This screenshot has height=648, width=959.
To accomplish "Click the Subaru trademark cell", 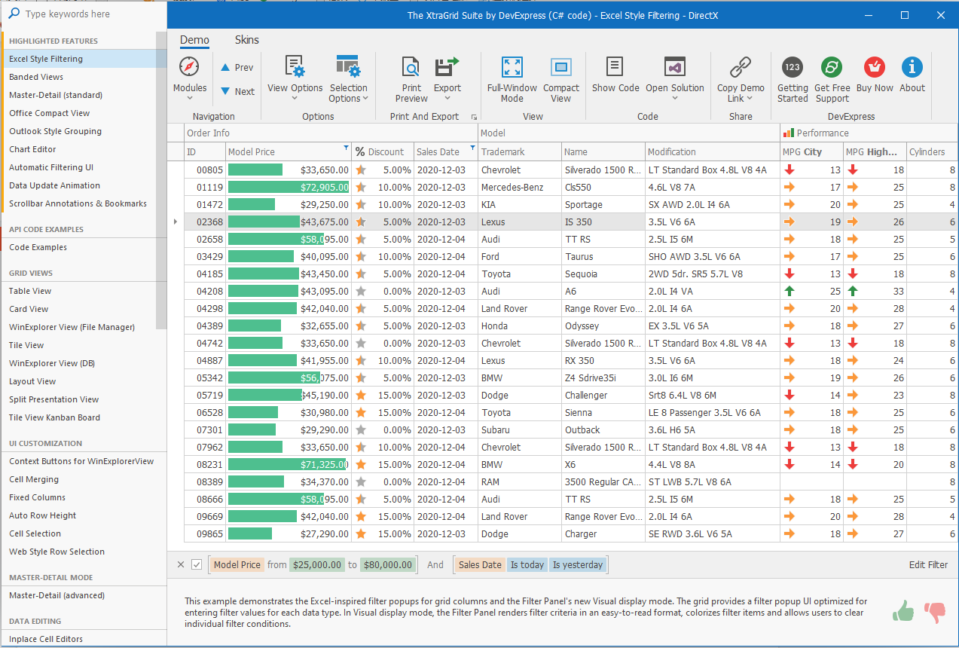I will pos(519,430).
